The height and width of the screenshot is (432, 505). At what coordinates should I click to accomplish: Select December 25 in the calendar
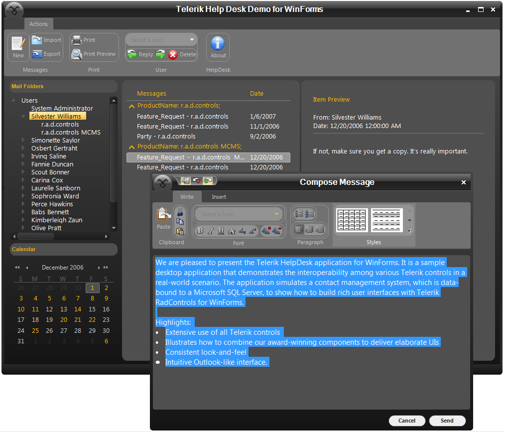[x=35, y=330]
